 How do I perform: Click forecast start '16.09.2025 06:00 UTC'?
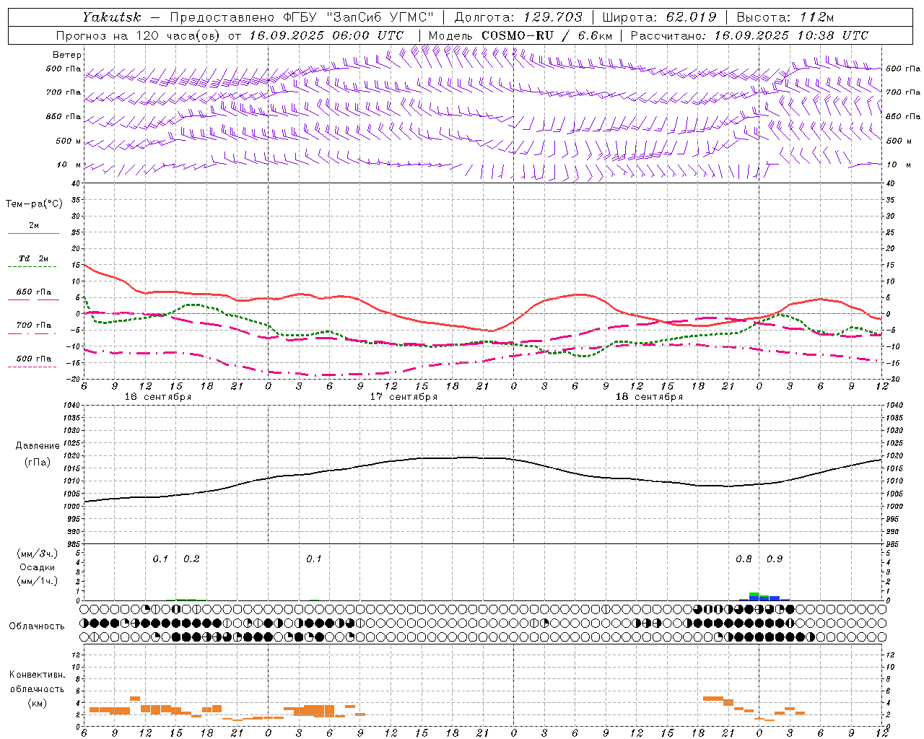[327, 35]
